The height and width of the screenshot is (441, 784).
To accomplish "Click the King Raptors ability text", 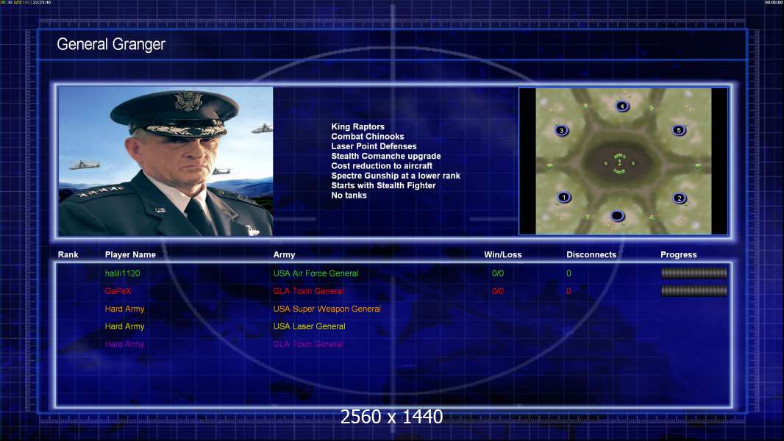I will pos(357,127).
